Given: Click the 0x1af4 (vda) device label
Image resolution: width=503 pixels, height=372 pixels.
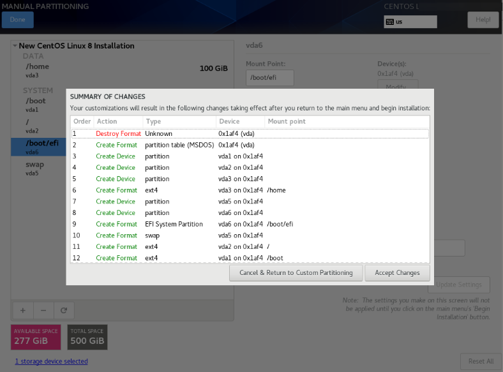Looking at the screenshot, I should (395, 73).
